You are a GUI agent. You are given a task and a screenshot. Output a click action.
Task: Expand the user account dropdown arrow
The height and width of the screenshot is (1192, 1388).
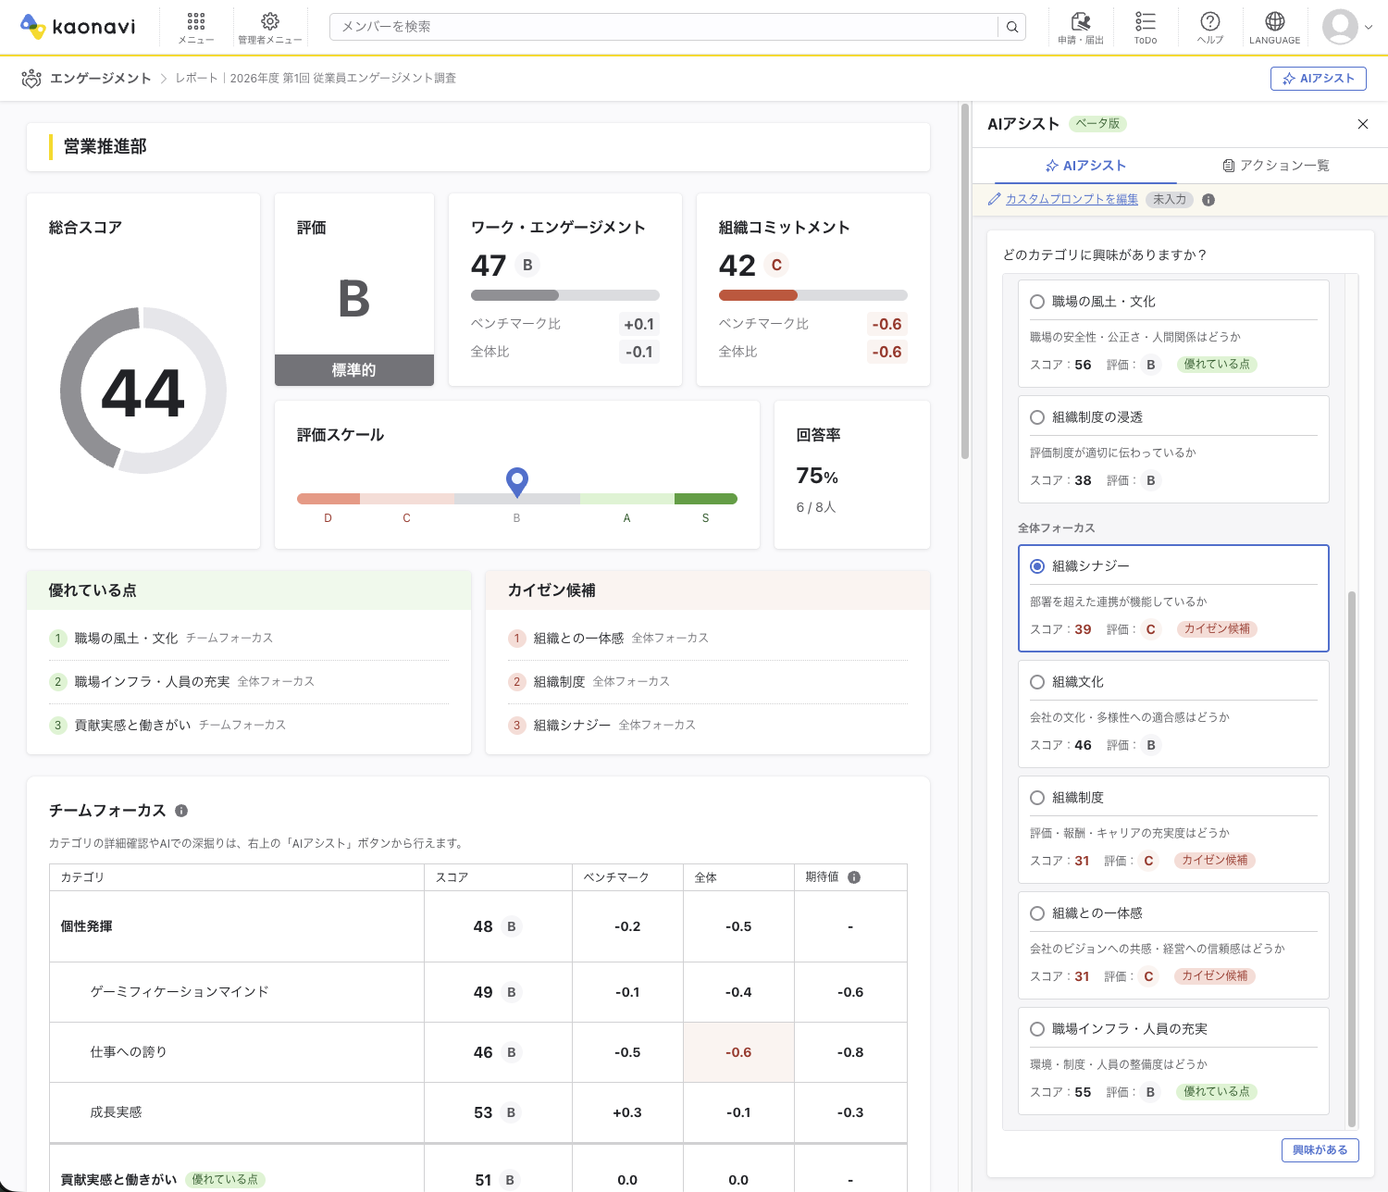(1369, 27)
